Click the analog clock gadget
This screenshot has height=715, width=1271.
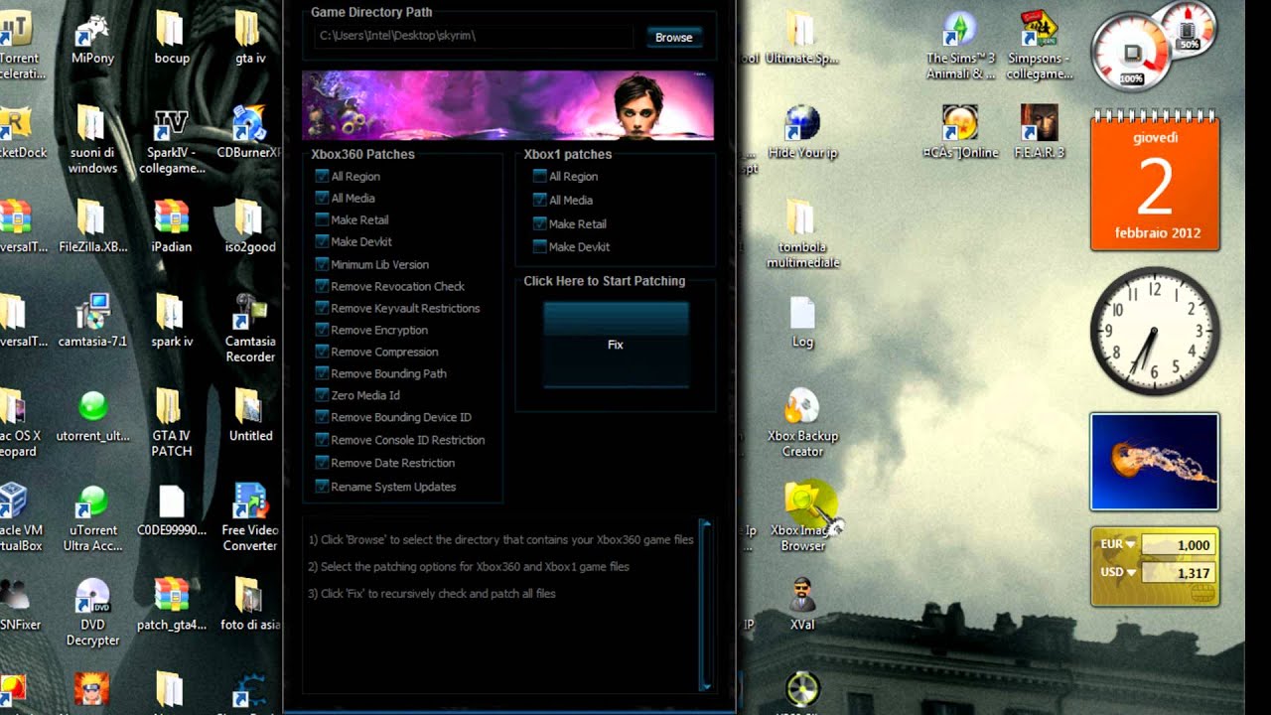pos(1154,331)
